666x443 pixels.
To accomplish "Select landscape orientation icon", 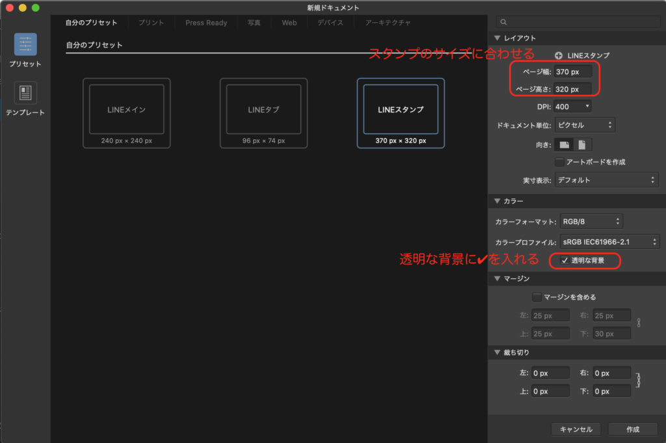I will point(564,145).
